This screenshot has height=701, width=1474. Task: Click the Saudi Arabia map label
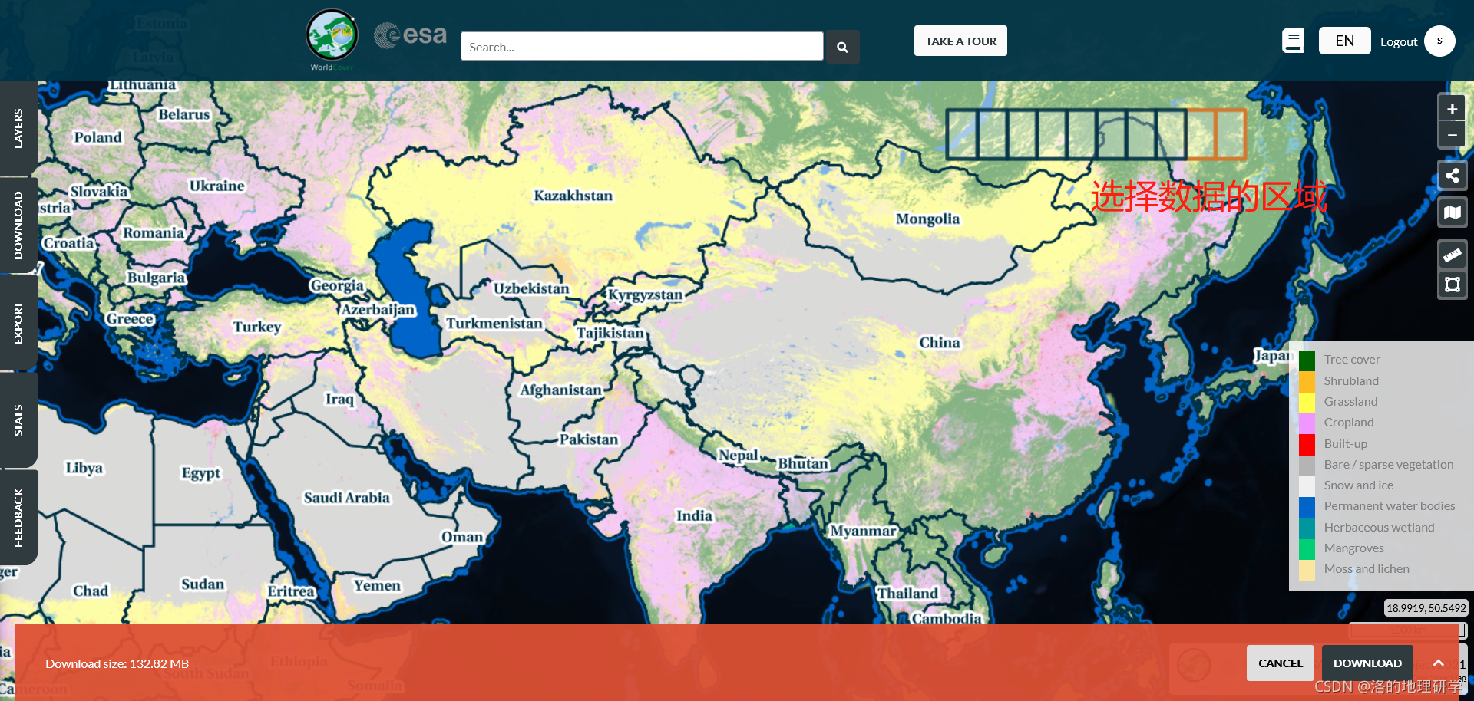347,498
